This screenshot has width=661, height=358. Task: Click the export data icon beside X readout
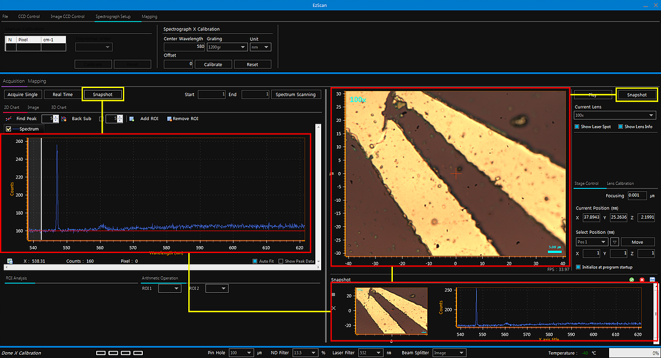10,261
